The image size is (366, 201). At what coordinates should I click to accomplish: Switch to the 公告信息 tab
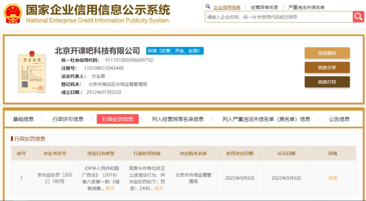[339, 119]
